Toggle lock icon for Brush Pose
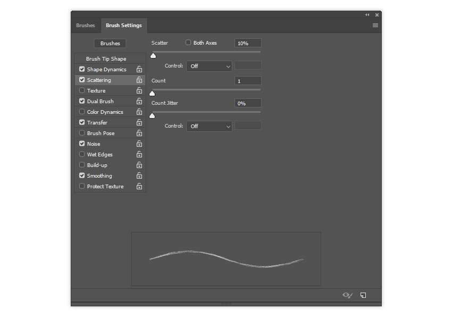 click(x=139, y=133)
